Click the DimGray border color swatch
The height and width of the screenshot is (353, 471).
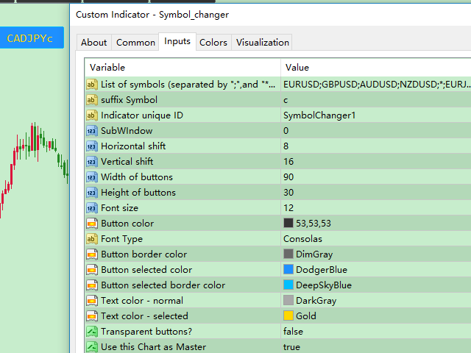(x=288, y=254)
